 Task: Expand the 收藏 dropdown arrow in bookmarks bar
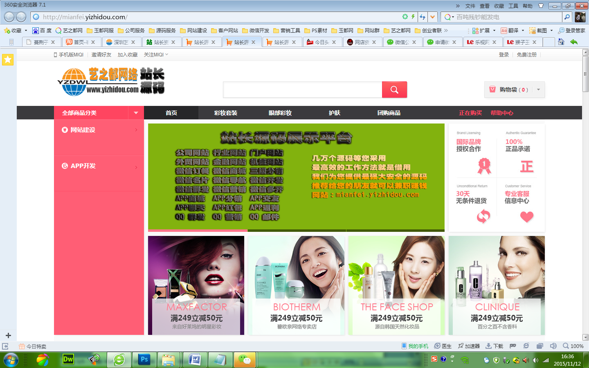pyautogui.click(x=26, y=31)
